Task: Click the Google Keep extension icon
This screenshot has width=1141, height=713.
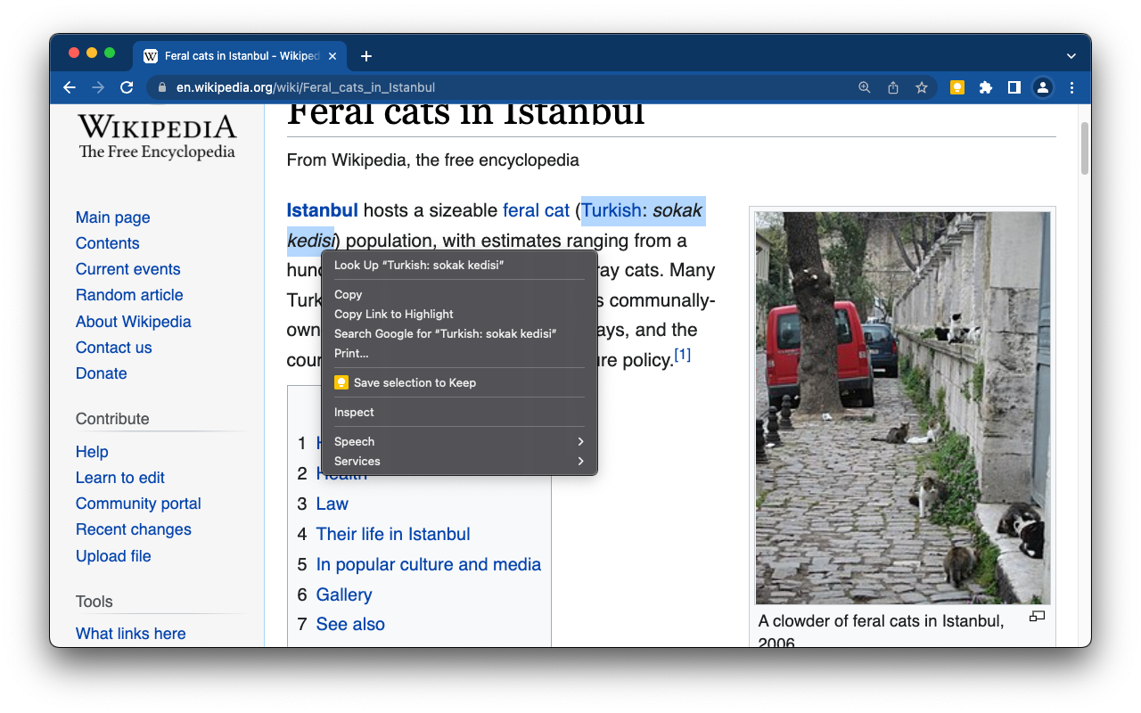Action: [956, 87]
